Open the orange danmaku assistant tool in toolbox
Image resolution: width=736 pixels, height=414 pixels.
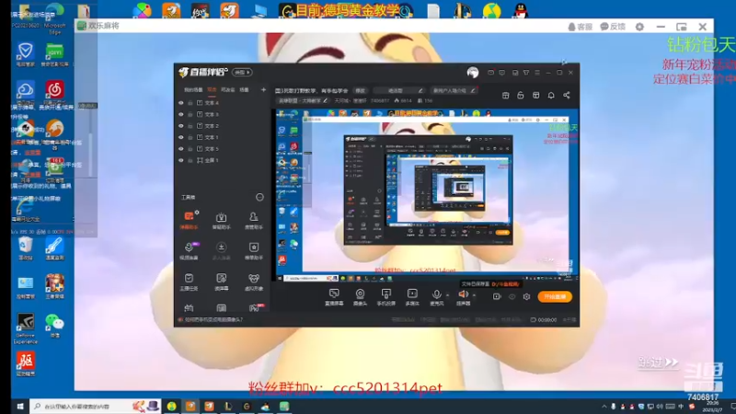tap(189, 220)
